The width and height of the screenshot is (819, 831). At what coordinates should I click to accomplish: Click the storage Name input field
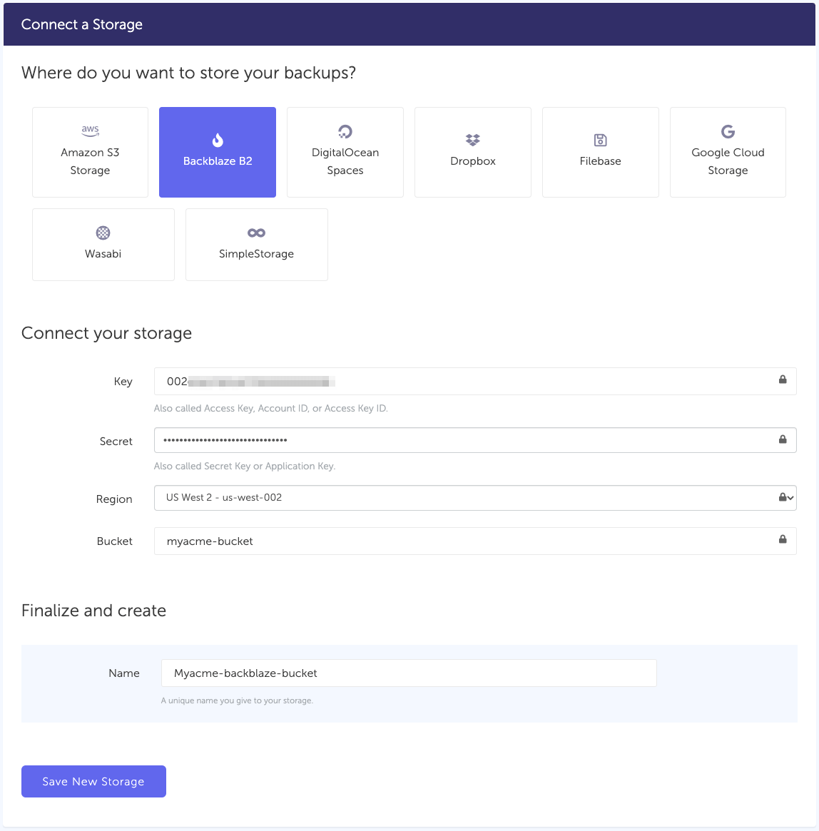click(409, 673)
